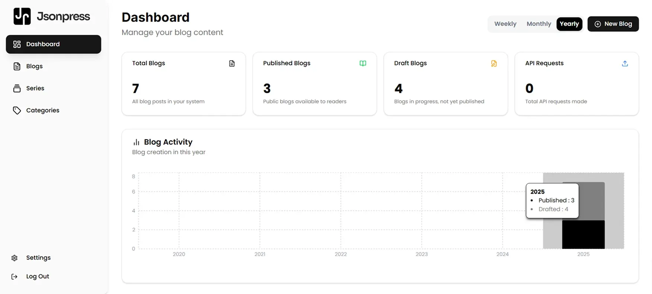The width and height of the screenshot is (652, 294).
Task: Click the Blog Activity heading
Action: 168,142
